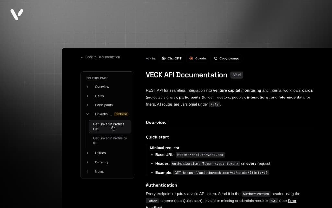Click the Back to Documentation link

coord(101,57)
